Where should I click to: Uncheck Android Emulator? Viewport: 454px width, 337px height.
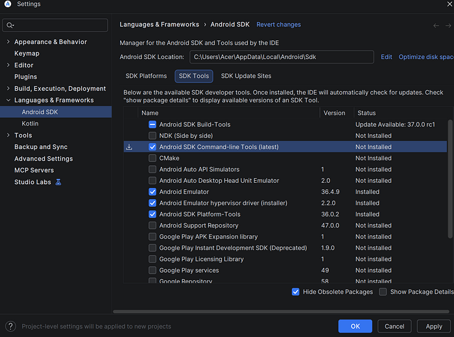click(152, 192)
